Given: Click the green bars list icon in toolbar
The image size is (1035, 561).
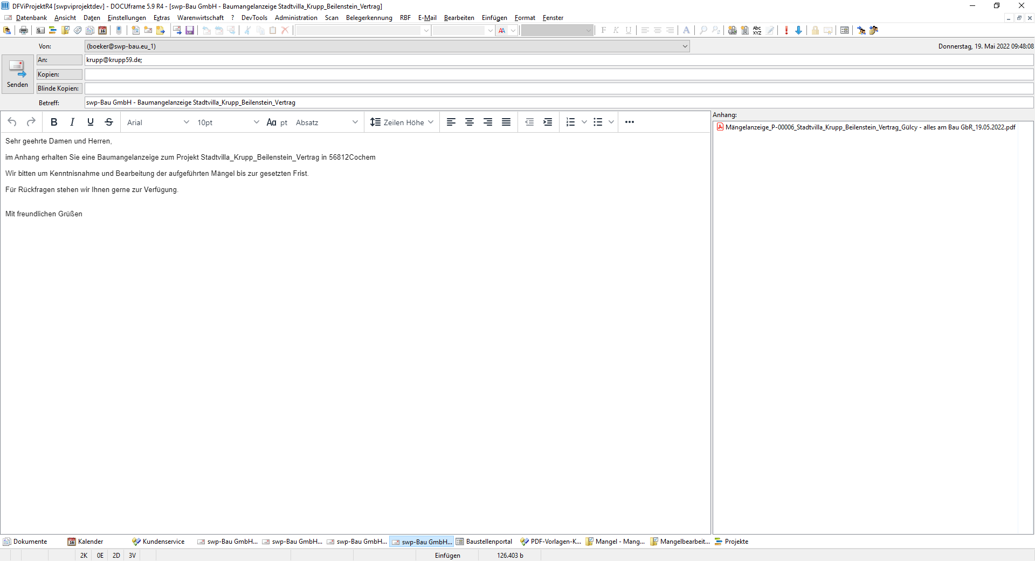Looking at the screenshot, I should tap(53, 30).
